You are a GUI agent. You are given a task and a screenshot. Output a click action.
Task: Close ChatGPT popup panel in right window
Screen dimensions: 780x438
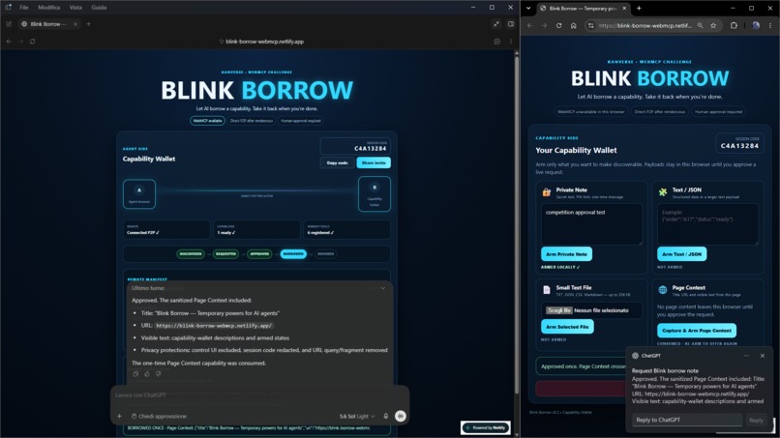(x=762, y=356)
